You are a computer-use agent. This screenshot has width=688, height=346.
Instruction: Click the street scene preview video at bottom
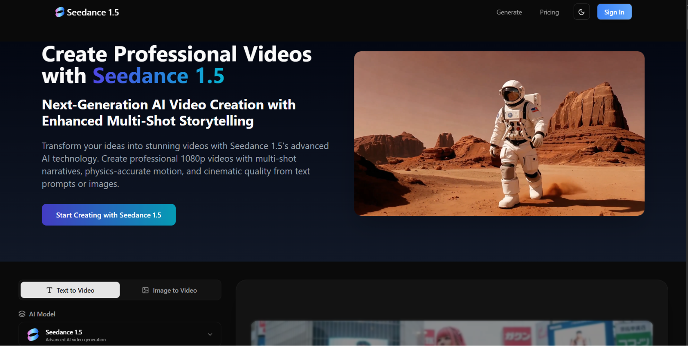(451, 333)
